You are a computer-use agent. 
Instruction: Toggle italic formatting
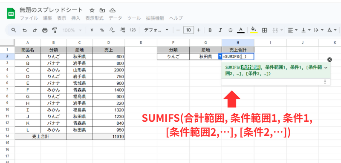pos(220,30)
